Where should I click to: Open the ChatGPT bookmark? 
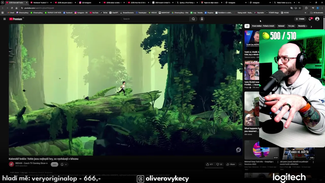pyautogui.click(x=114, y=13)
